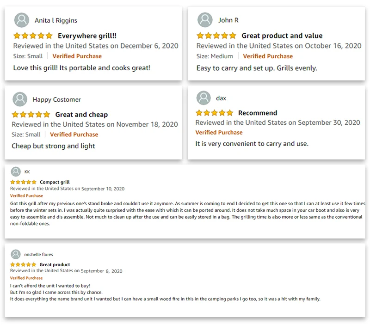Click dax's profile avatar icon

click(203, 98)
